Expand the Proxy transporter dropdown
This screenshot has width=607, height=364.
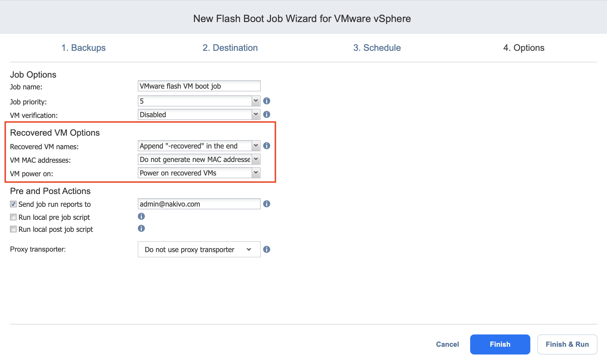[x=199, y=249]
